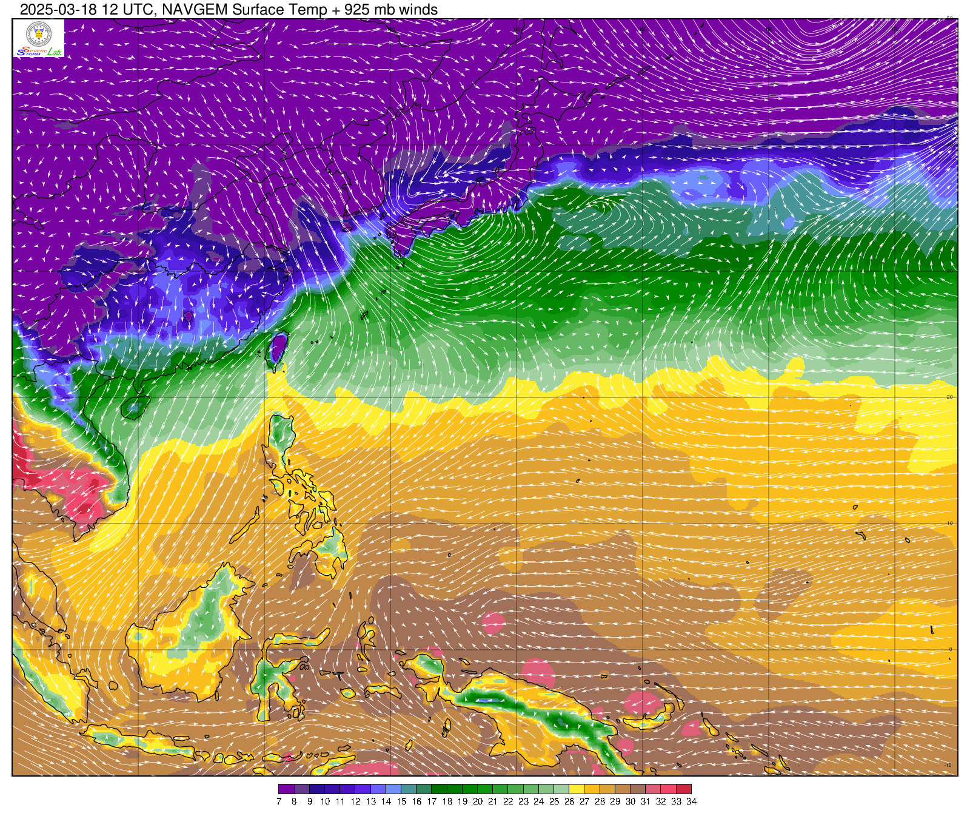This screenshot has height=813, width=970.
Task: Click the colorbar label 20
Action: [x=478, y=801]
